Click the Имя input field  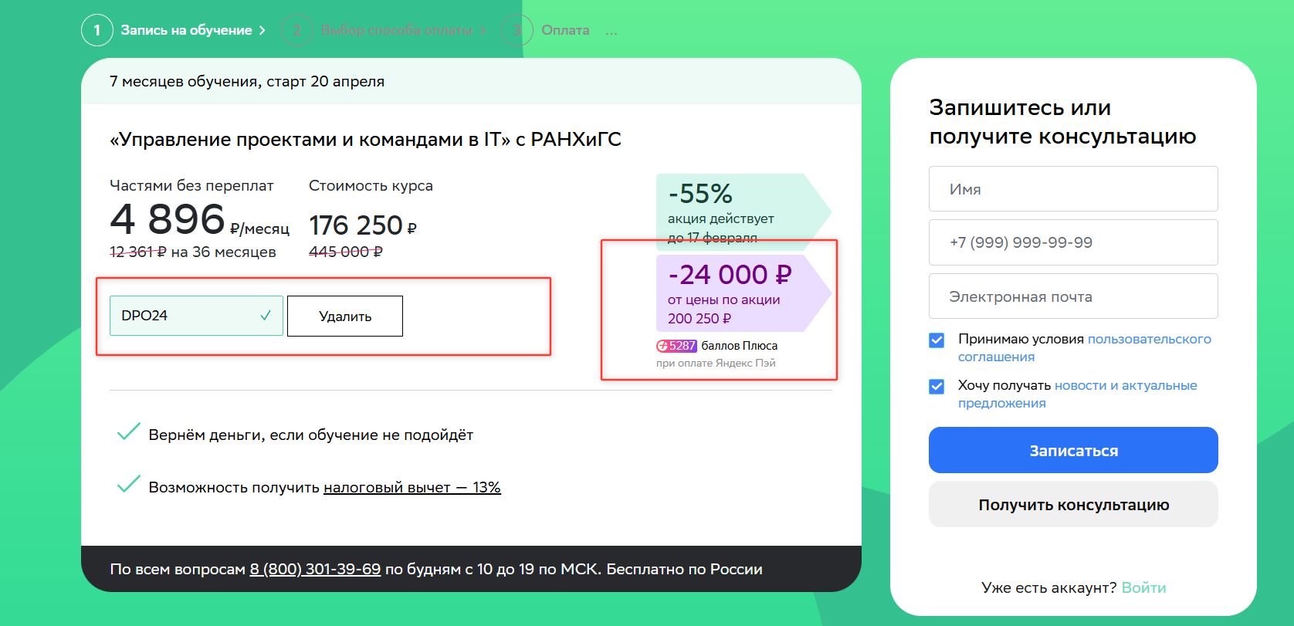(1073, 189)
